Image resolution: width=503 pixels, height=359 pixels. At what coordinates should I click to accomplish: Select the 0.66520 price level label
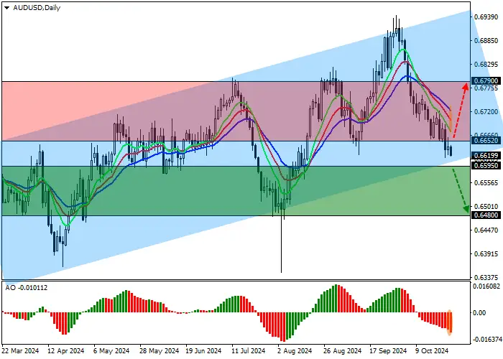[x=486, y=141]
